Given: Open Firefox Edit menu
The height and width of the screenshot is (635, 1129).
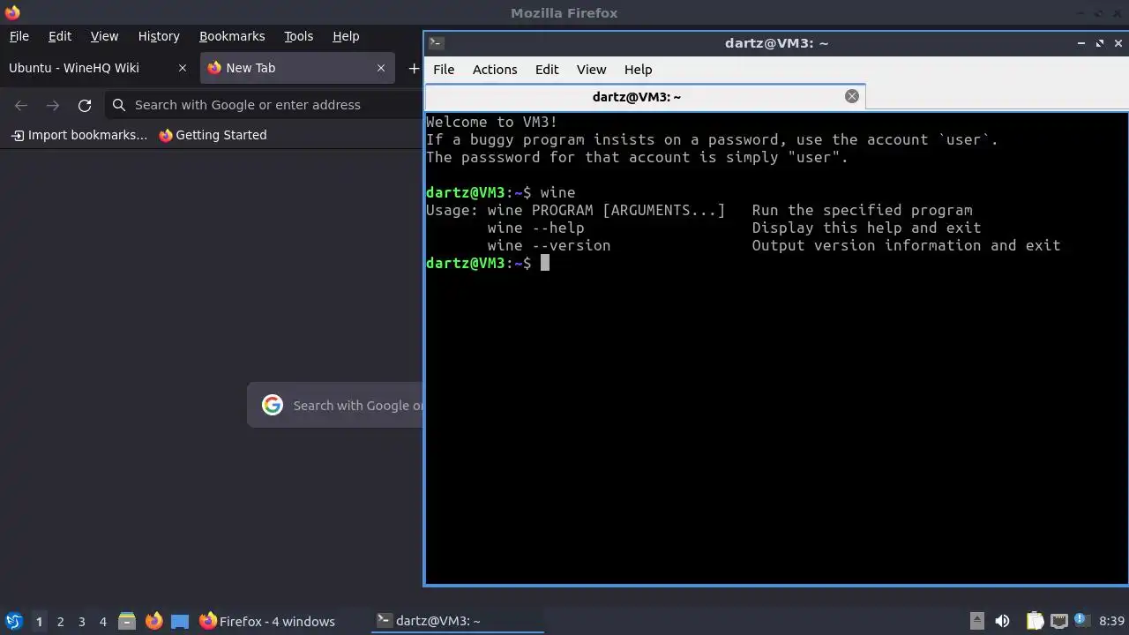Looking at the screenshot, I should [x=60, y=36].
